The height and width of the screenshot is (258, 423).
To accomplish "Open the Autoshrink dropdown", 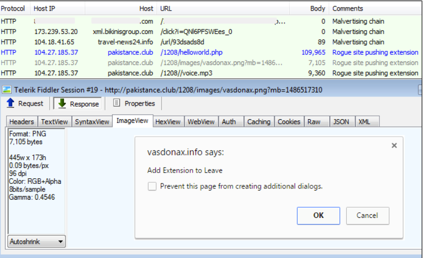I will pos(37,241).
